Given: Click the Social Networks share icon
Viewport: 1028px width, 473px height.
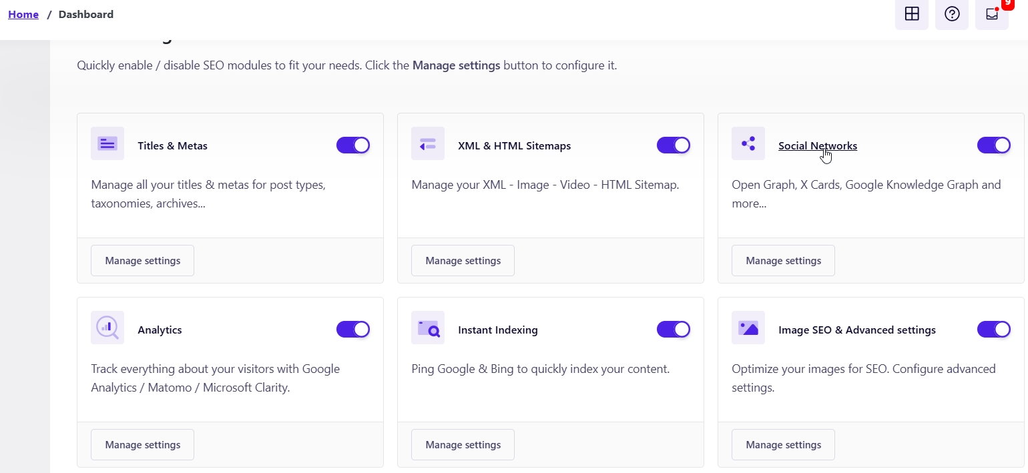Looking at the screenshot, I should [x=748, y=143].
